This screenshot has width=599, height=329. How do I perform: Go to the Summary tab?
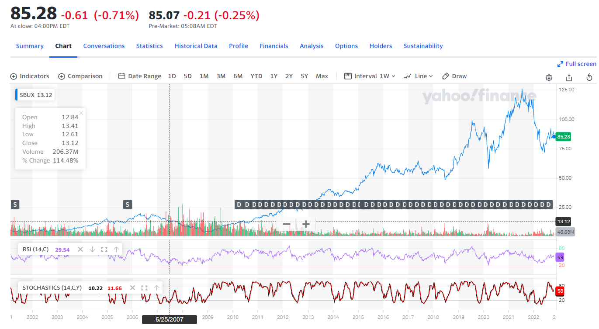(30, 46)
